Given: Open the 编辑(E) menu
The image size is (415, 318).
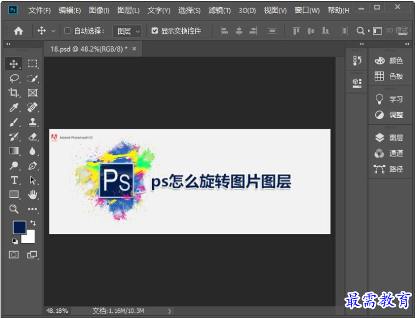Looking at the screenshot, I should click(x=70, y=11).
